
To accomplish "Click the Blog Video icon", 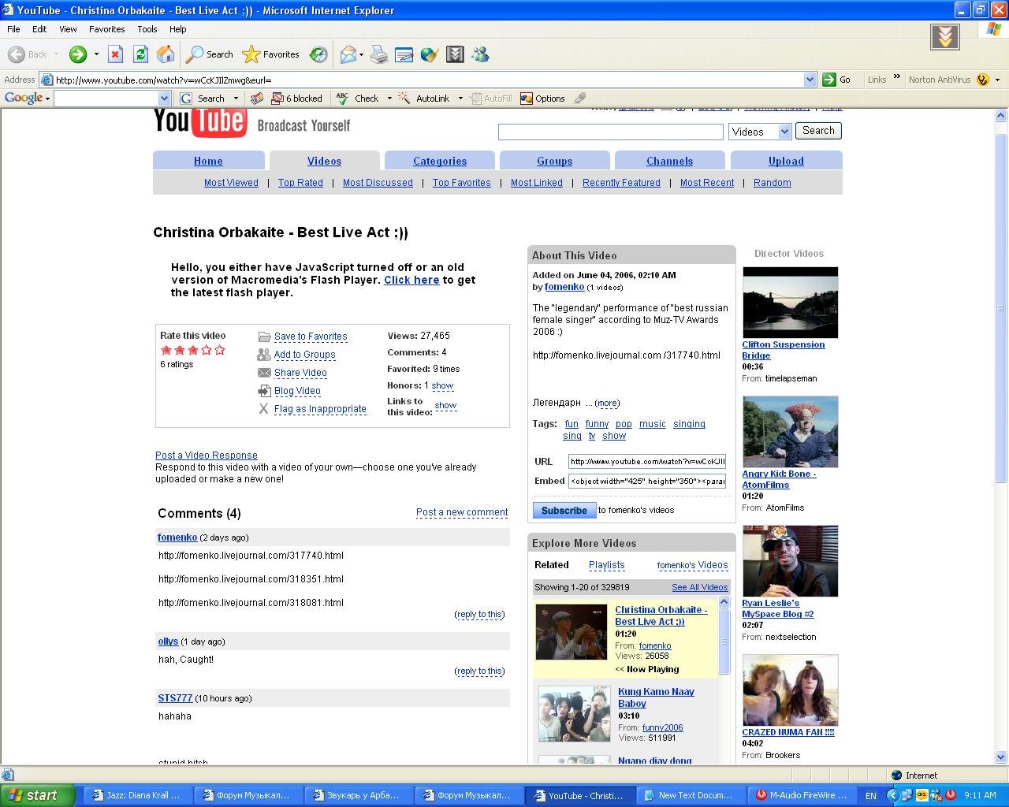I will pyautogui.click(x=265, y=391).
